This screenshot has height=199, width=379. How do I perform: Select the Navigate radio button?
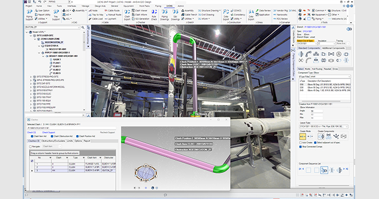[x=30, y=147]
